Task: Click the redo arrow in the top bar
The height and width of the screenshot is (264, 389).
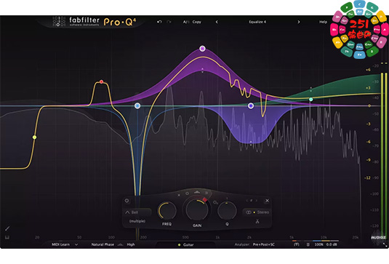Action: (169, 22)
